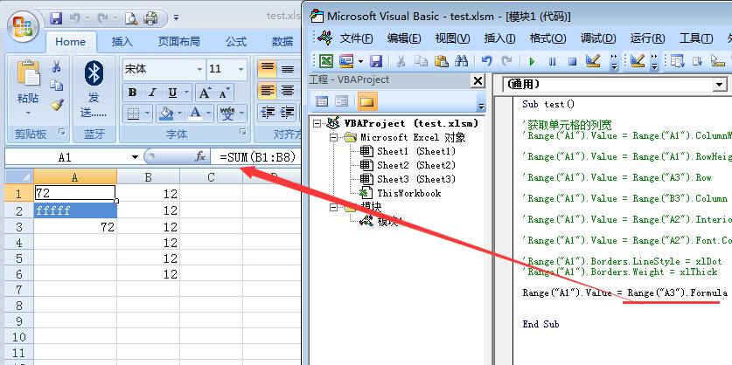Image resolution: width=732 pixels, height=365 pixels.
Task: Switch to the 页面布局 ribbon tab
Action: click(x=178, y=42)
